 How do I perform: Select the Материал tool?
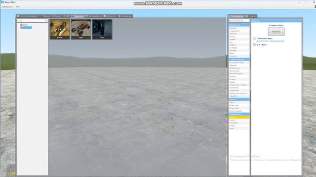[x=239, y=123]
